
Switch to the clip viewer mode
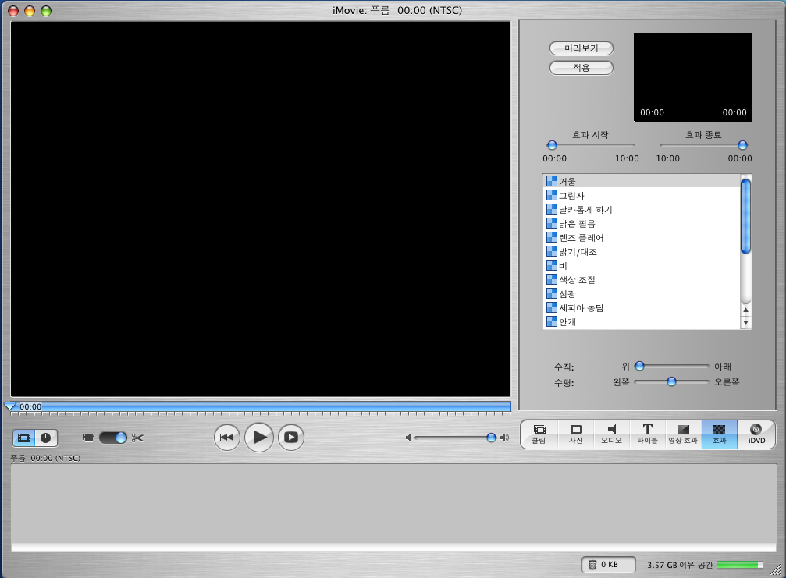24,438
